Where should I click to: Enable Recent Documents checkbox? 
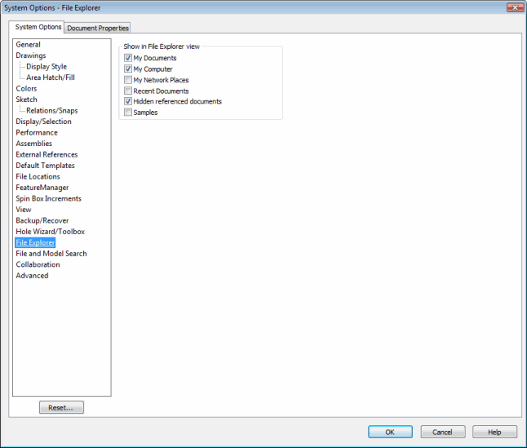(x=128, y=91)
